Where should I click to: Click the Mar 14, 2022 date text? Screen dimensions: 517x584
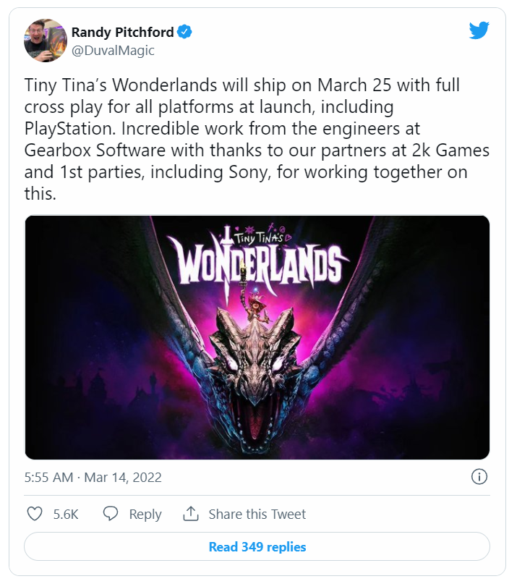(123, 478)
